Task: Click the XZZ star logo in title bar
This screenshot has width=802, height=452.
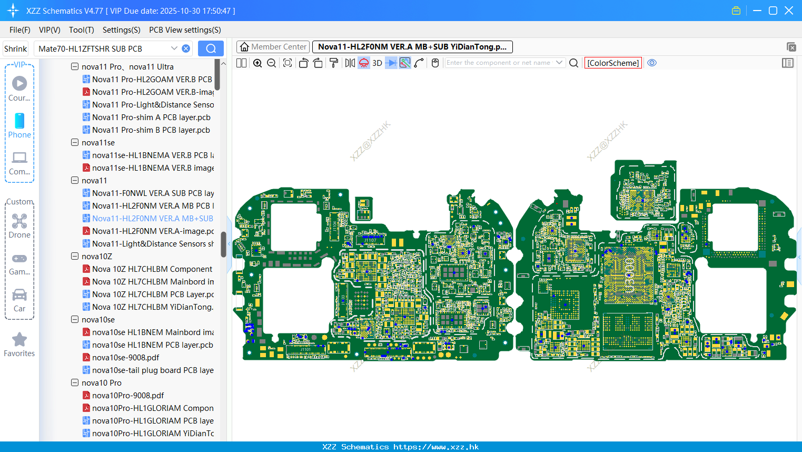Action: pyautogui.click(x=13, y=11)
